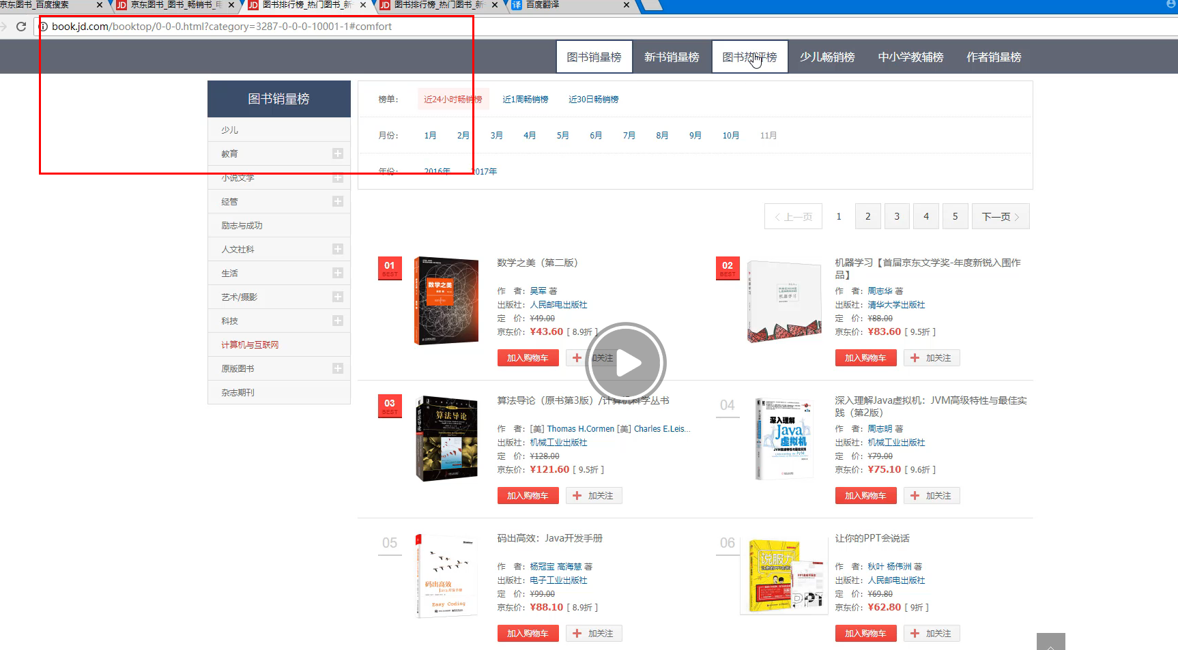
Task: Expand the 经管 category plus icon
Action: tap(337, 201)
